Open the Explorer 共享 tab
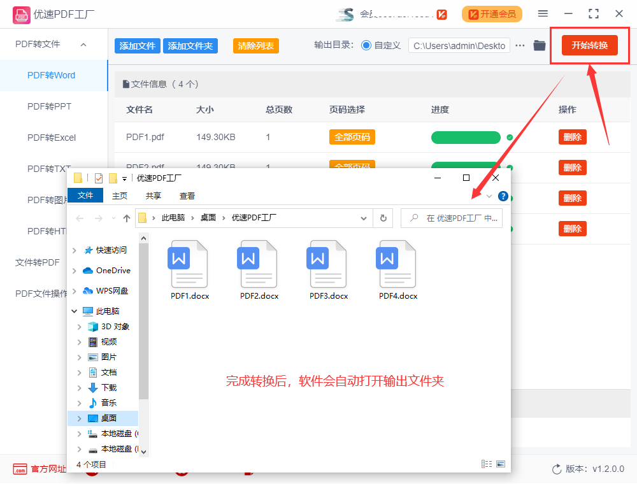The width and height of the screenshot is (637, 484). click(153, 196)
